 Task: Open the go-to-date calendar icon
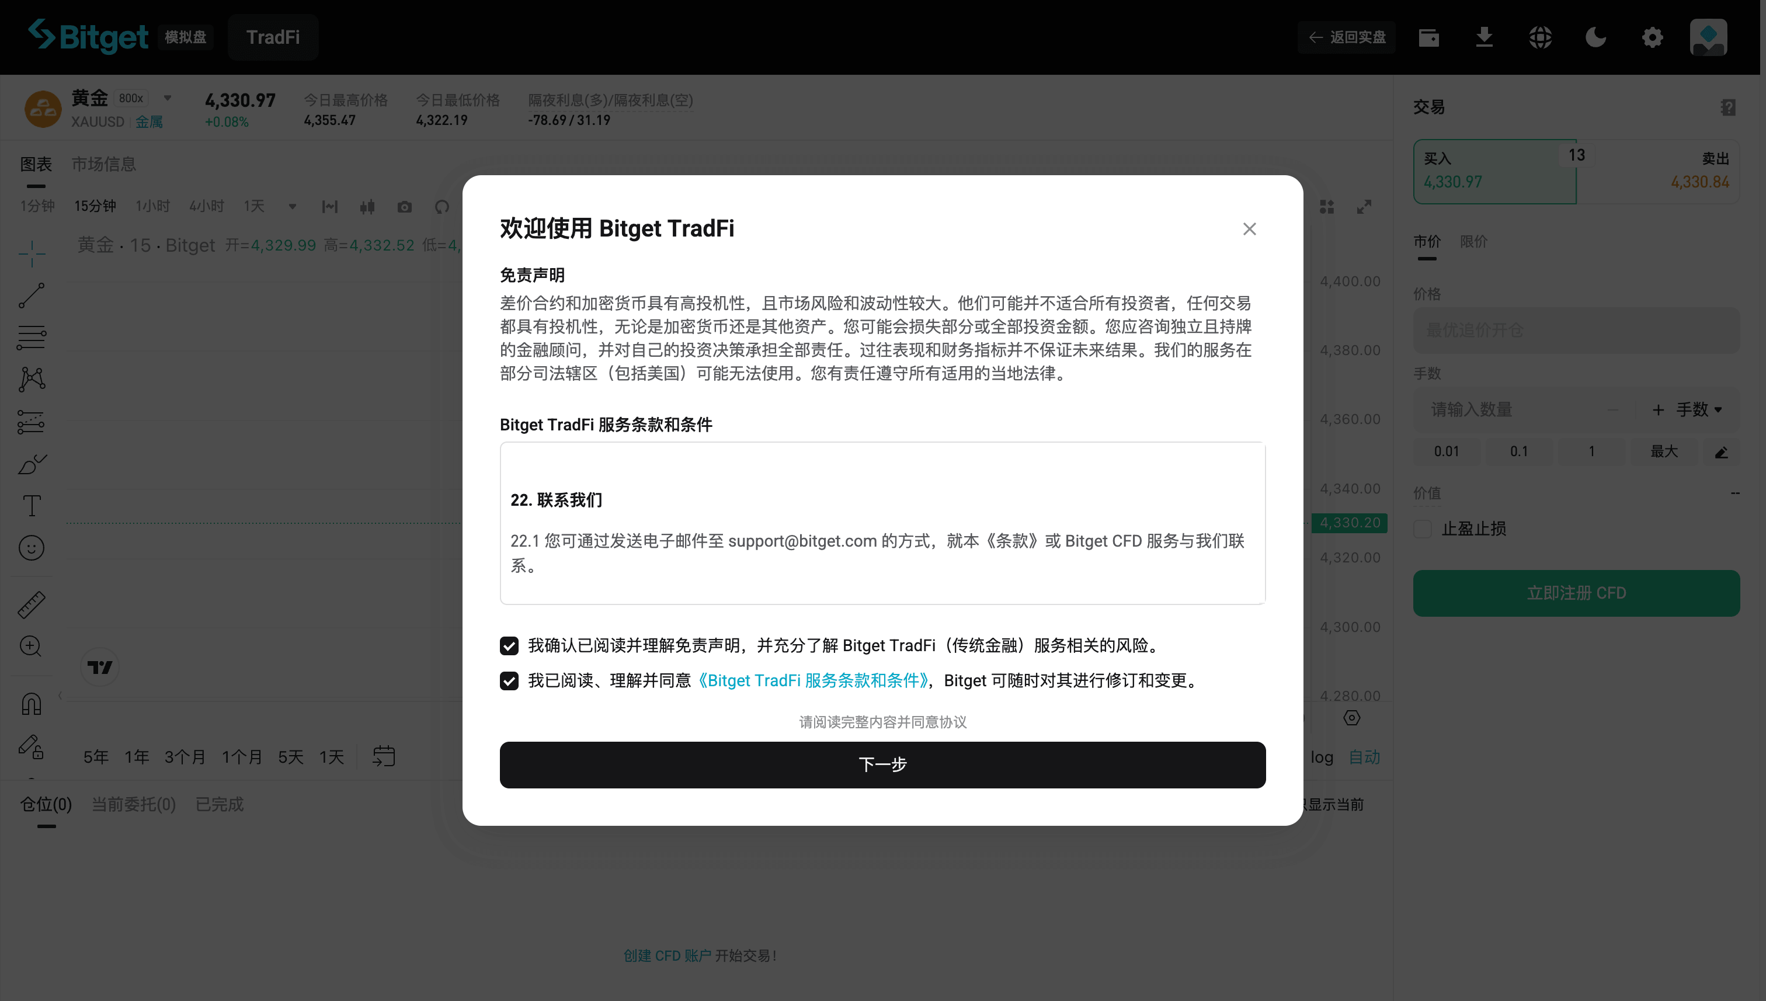pos(384,756)
